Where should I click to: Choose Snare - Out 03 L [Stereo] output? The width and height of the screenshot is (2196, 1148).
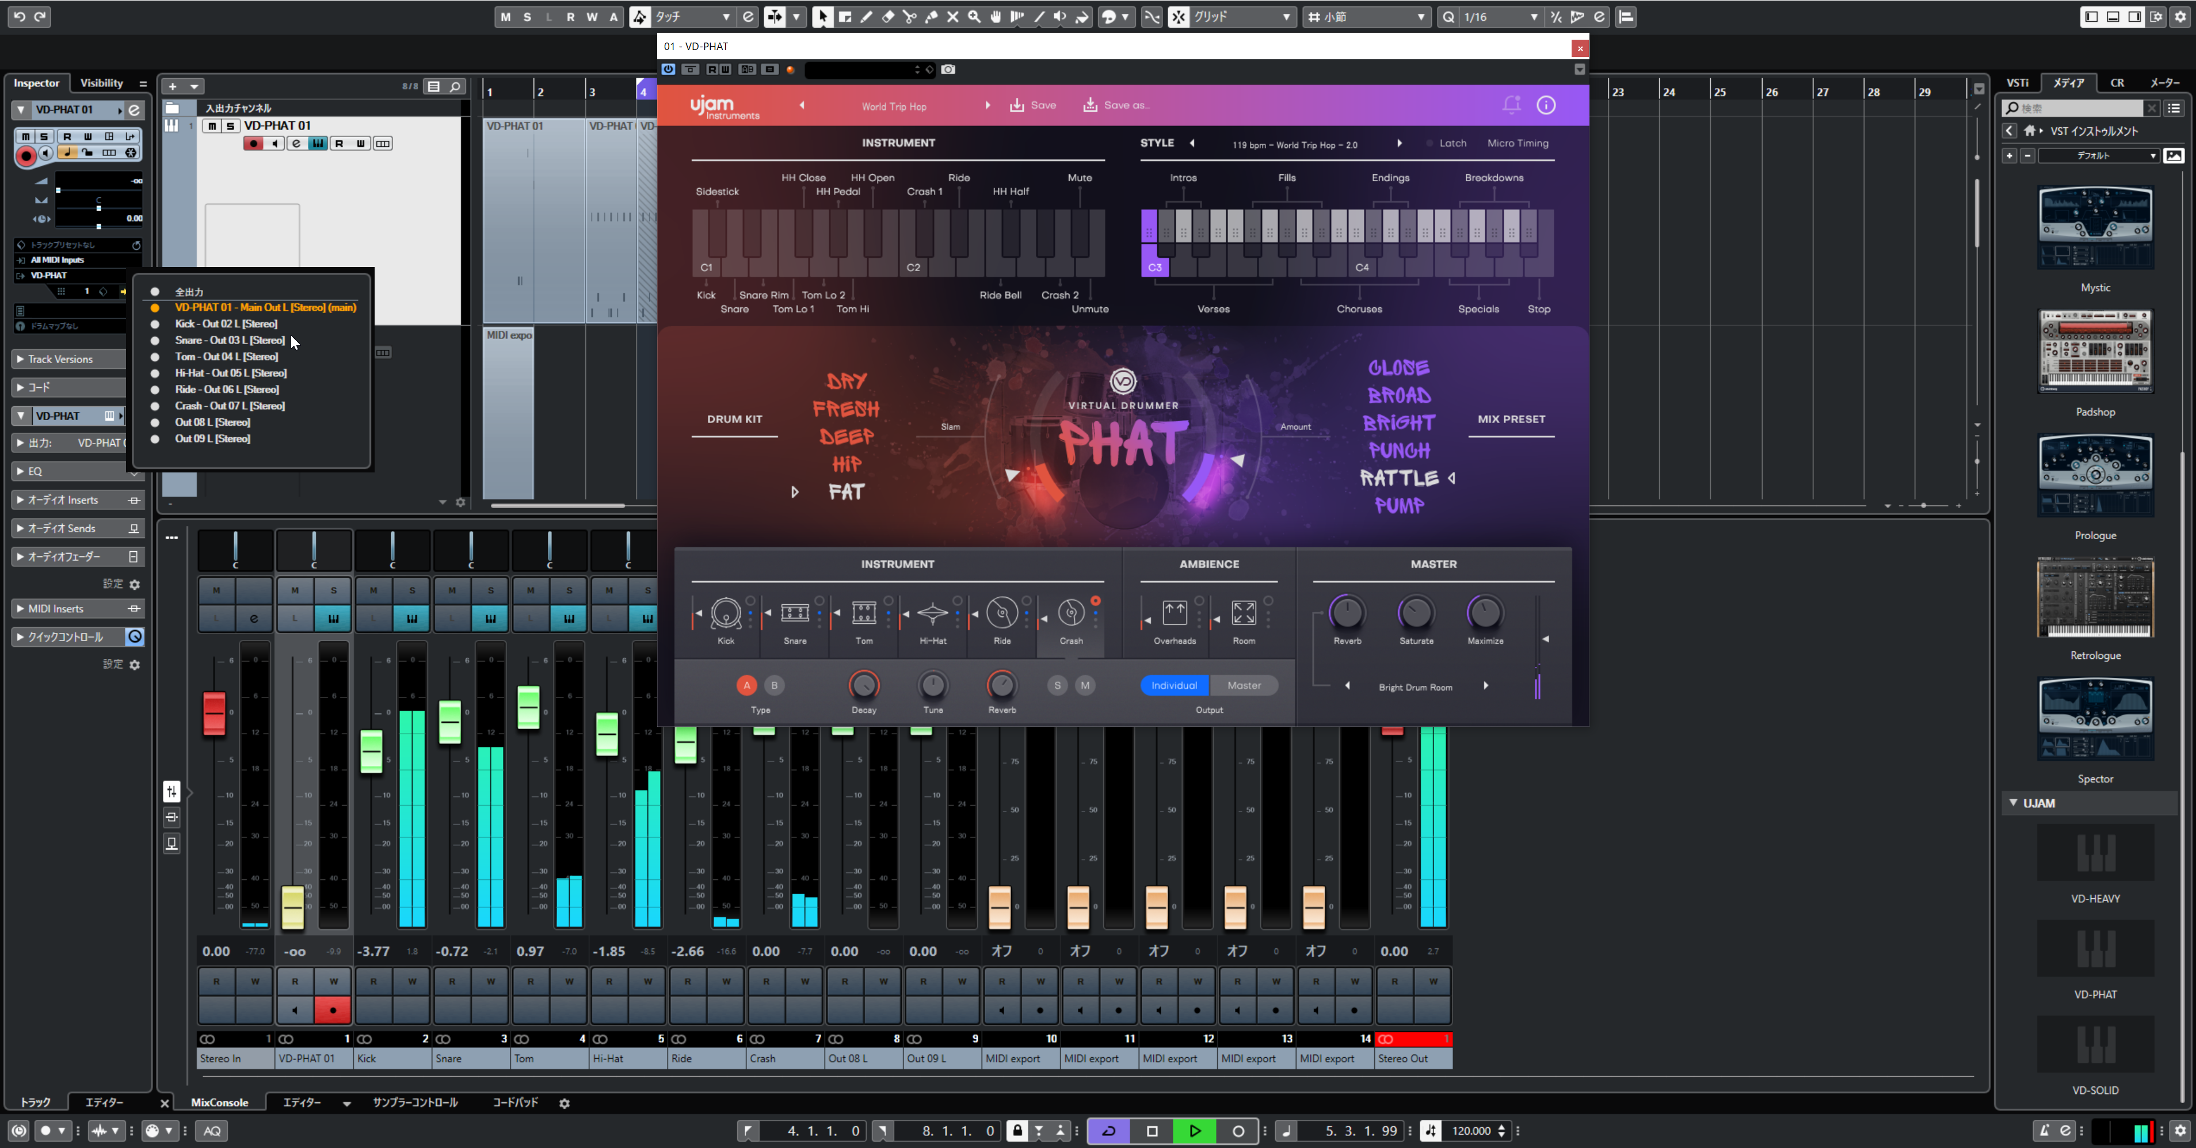tap(229, 340)
